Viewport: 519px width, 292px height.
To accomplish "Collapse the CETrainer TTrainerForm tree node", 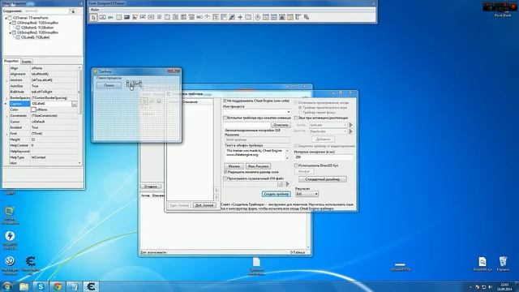I will coord(6,18).
